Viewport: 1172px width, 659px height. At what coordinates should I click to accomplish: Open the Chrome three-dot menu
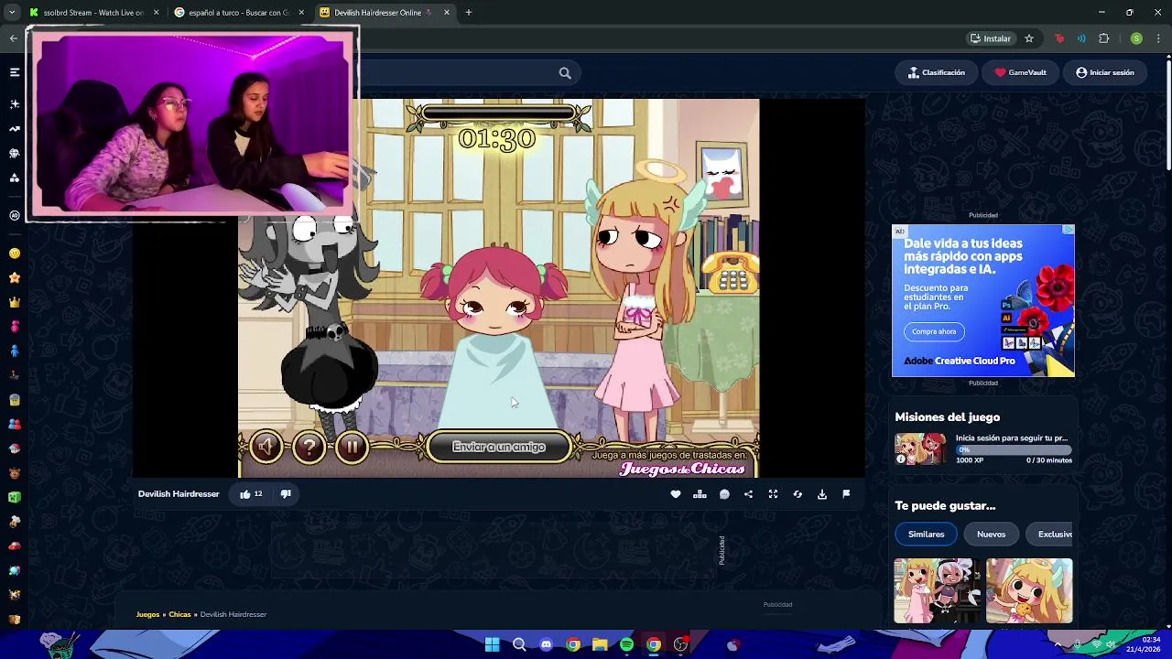click(x=1159, y=38)
